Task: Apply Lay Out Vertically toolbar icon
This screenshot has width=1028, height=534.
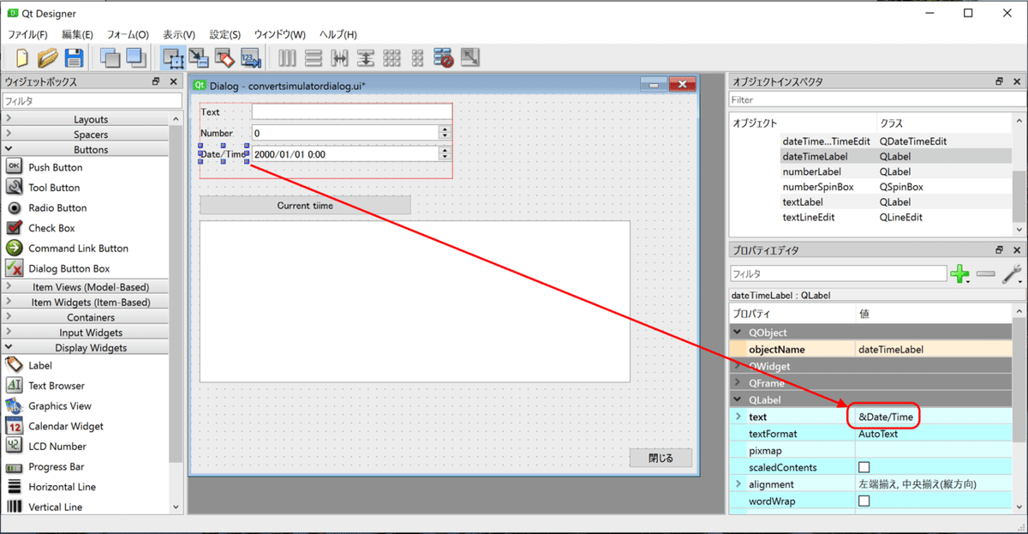Action: 314,58
